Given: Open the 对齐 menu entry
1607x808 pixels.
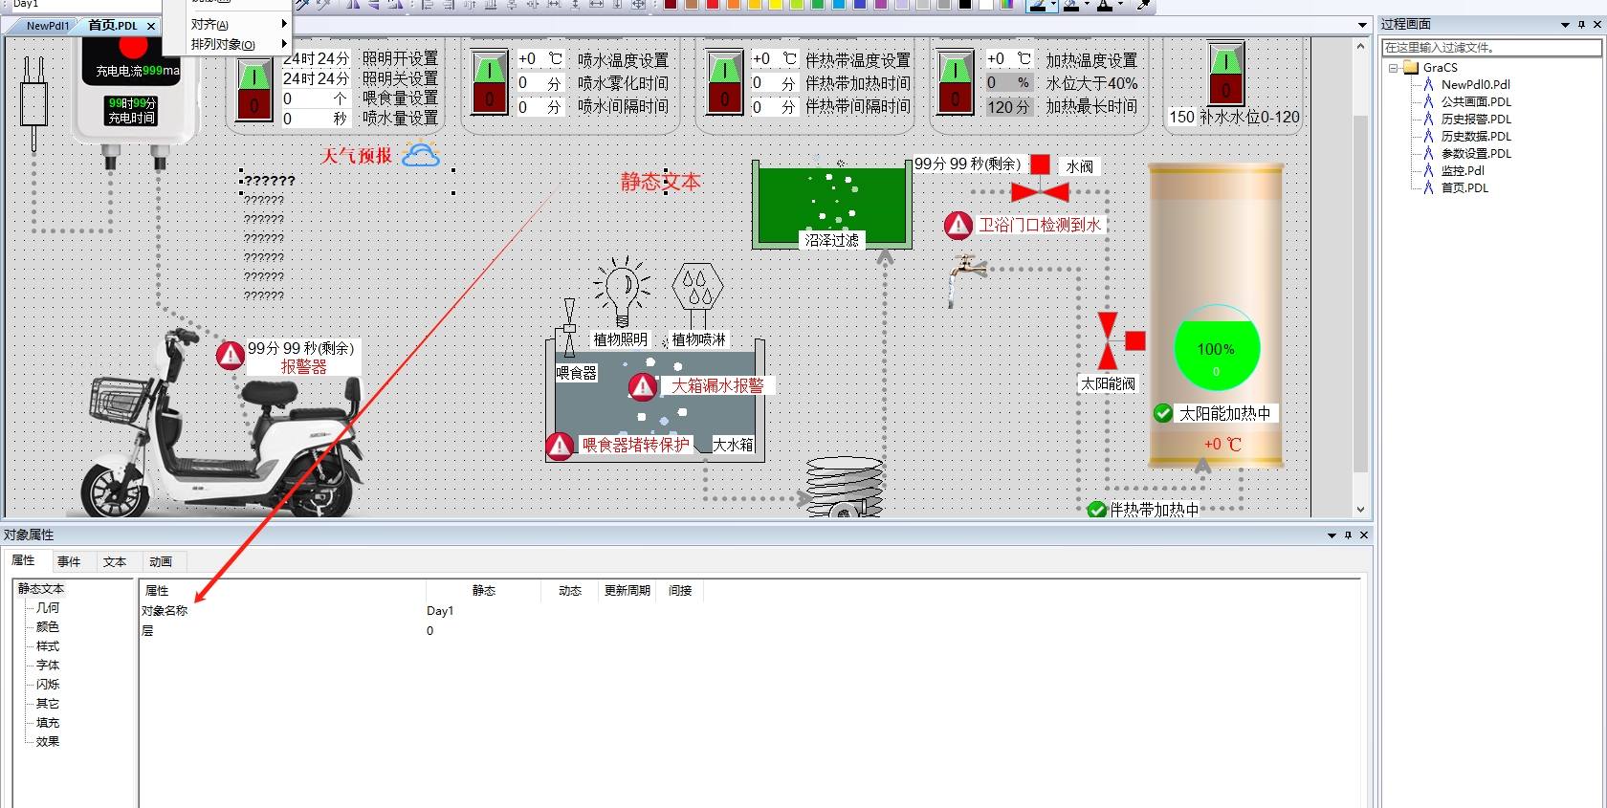Looking at the screenshot, I should 210,24.
